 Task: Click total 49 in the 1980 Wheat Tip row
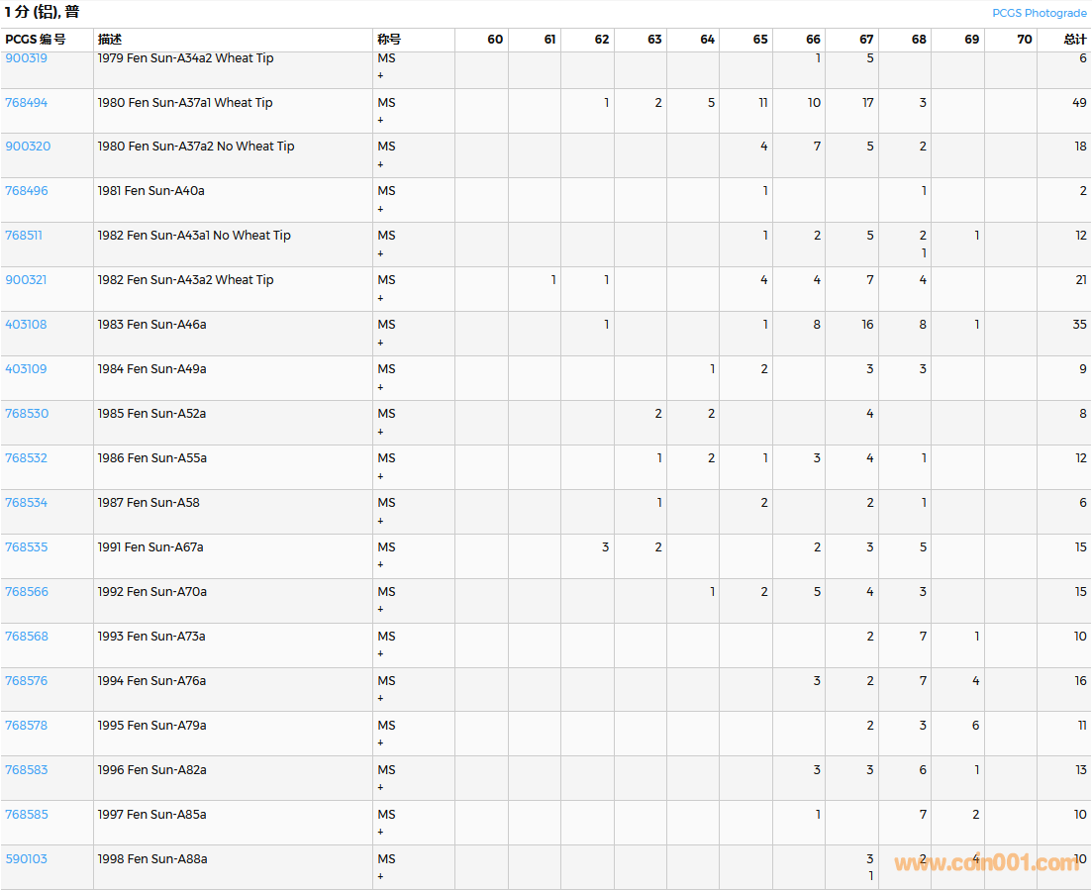1078,102
